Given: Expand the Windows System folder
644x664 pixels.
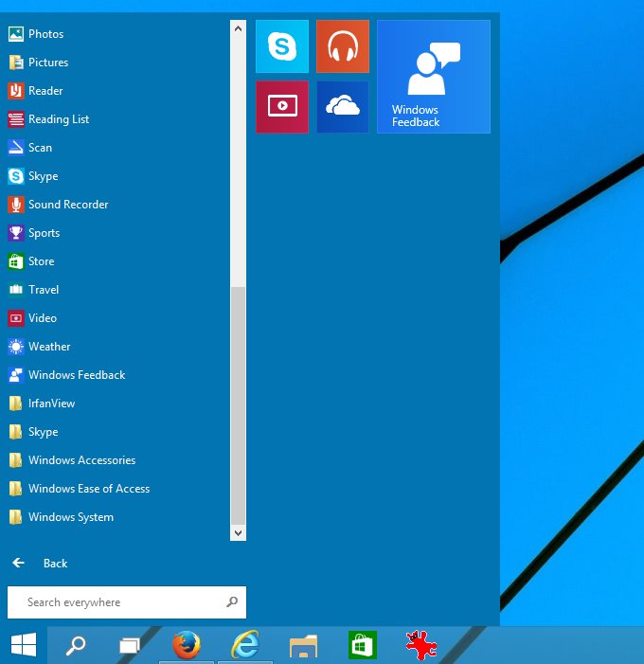Looking at the screenshot, I should coord(61,517).
